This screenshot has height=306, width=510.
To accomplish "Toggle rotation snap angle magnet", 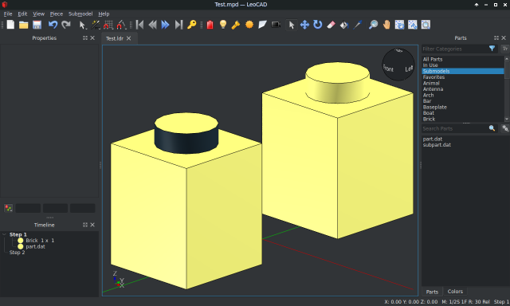I will (x=121, y=25).
